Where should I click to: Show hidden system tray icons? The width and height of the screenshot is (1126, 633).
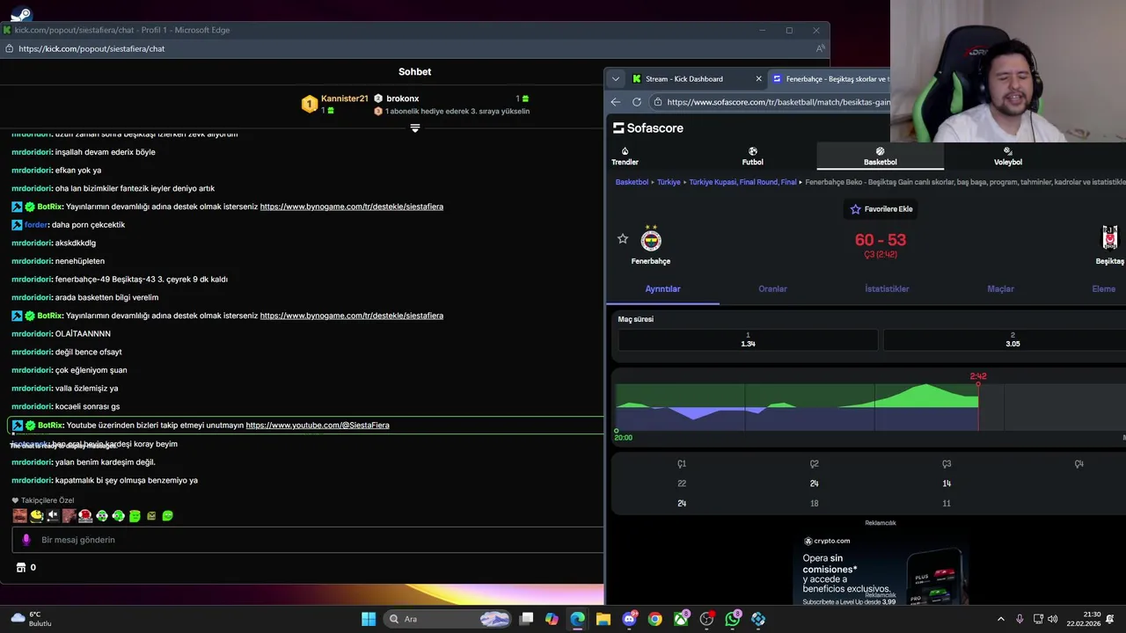pos(1000,619)
